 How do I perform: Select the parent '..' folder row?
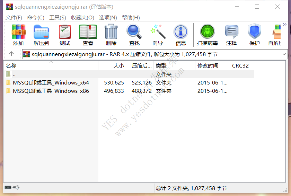coord(129,74)
